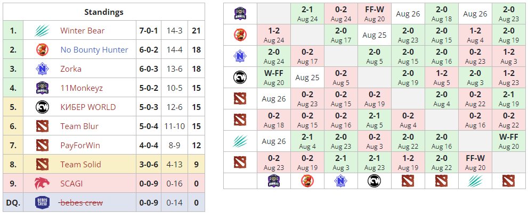Open the КИБЕР WORLD team name link
528x213 pixels.
pos(88,107)
